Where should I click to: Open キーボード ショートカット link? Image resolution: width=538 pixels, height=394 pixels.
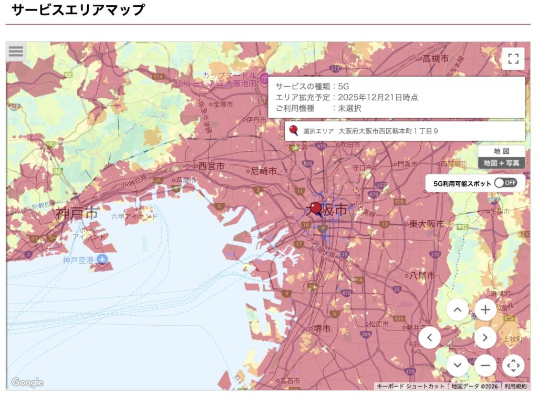pos(410,386)
